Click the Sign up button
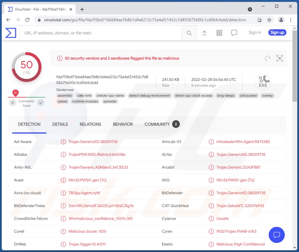 coord(277,33)
